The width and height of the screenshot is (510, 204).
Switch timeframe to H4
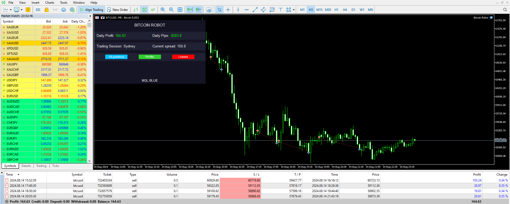(345, 10)
